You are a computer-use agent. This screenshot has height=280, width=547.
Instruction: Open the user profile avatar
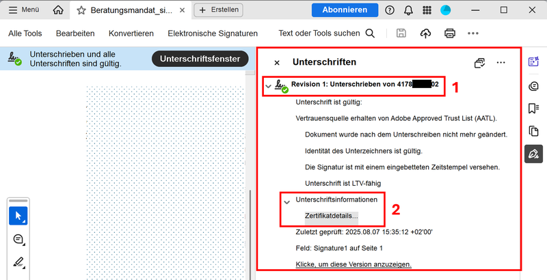click(x=446, y=10)
